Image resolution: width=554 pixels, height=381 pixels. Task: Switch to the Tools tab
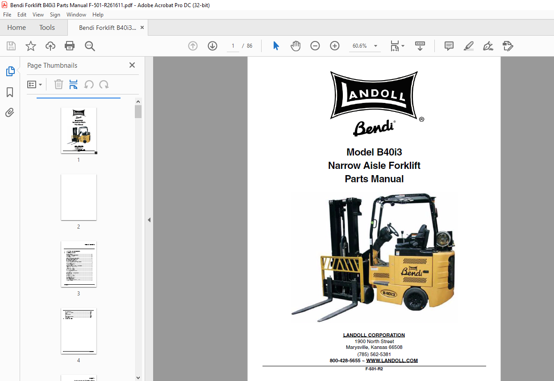tap(47, 28)
